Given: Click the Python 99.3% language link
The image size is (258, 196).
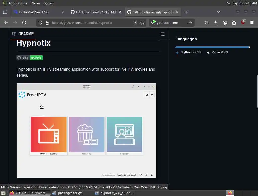Looking at the screenshot, I should (189, 52).
